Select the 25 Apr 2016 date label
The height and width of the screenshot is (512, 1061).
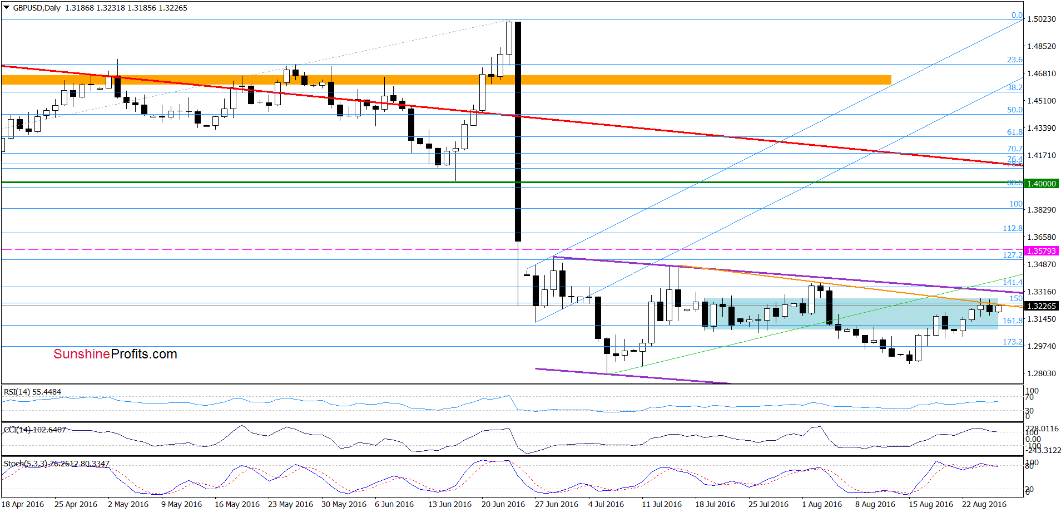point(76,504)
